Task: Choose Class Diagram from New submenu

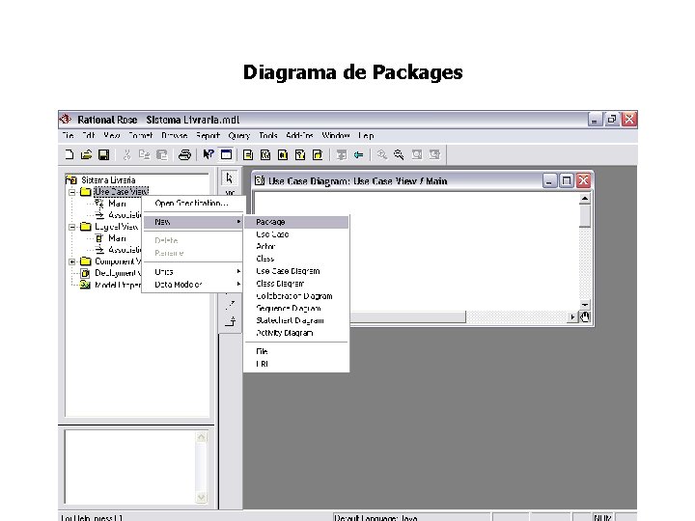Action: [296, 284]
